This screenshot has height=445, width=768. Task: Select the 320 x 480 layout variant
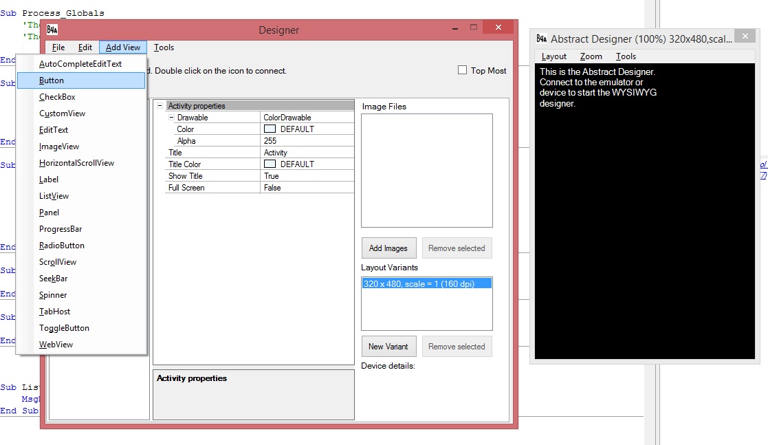(426, 284)
